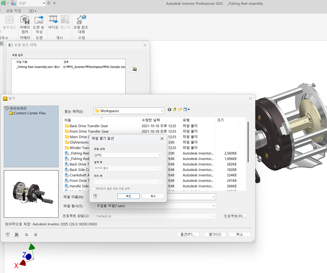Image resolution: width=327 pixels, height=273 pixels.
Task: Click the go back icon in open dialog
Action: [170, 109]
